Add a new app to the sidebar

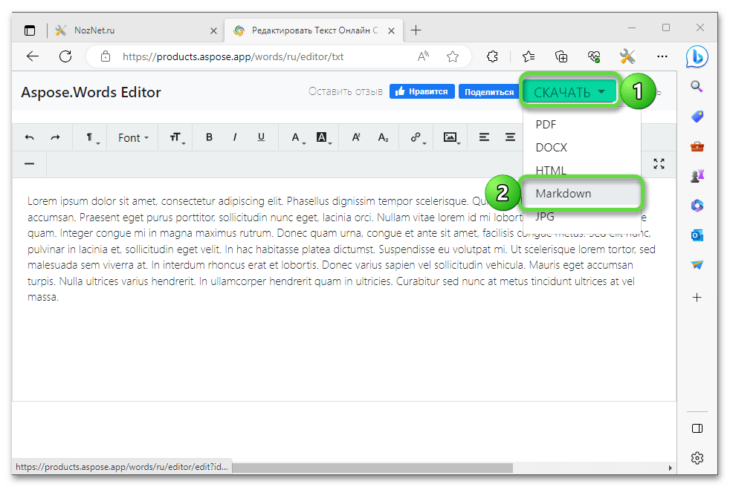click(697, 297)
